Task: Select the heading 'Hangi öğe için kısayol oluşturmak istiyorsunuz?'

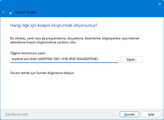Action: [54, 25]
